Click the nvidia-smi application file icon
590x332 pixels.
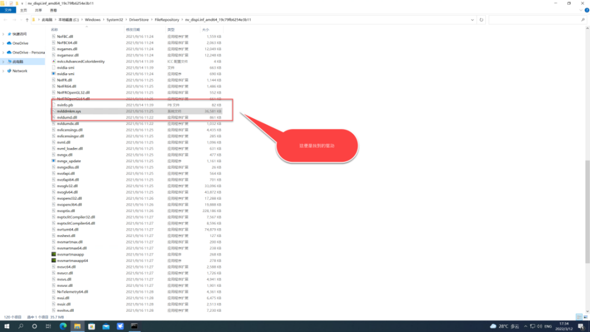[54, 74]
